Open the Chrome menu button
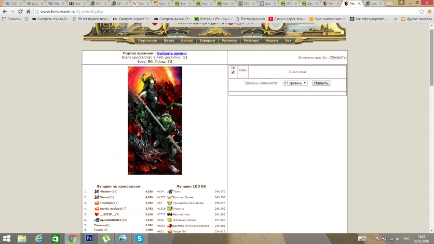Viewport: 434px width, 244px height. 427,11
